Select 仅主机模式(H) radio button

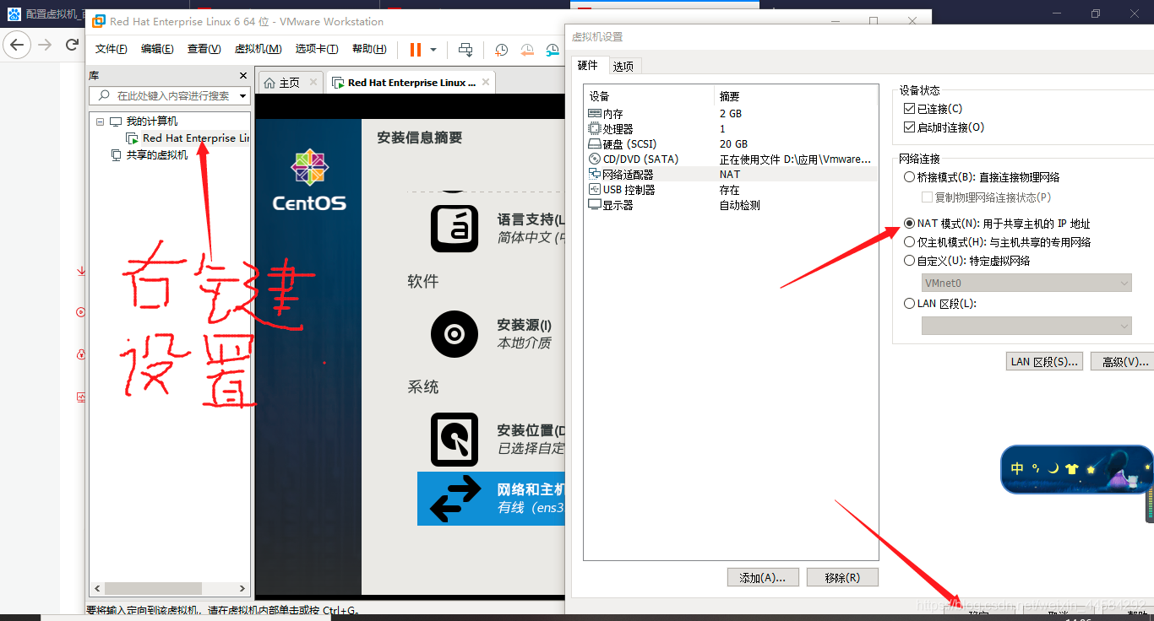click(x=909, y=242)
